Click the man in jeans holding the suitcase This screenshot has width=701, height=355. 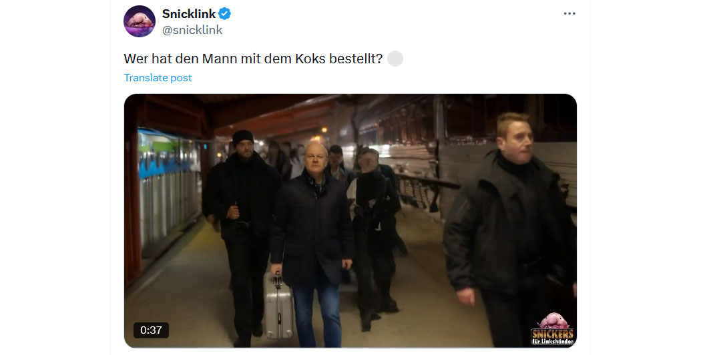pos(312,245)
